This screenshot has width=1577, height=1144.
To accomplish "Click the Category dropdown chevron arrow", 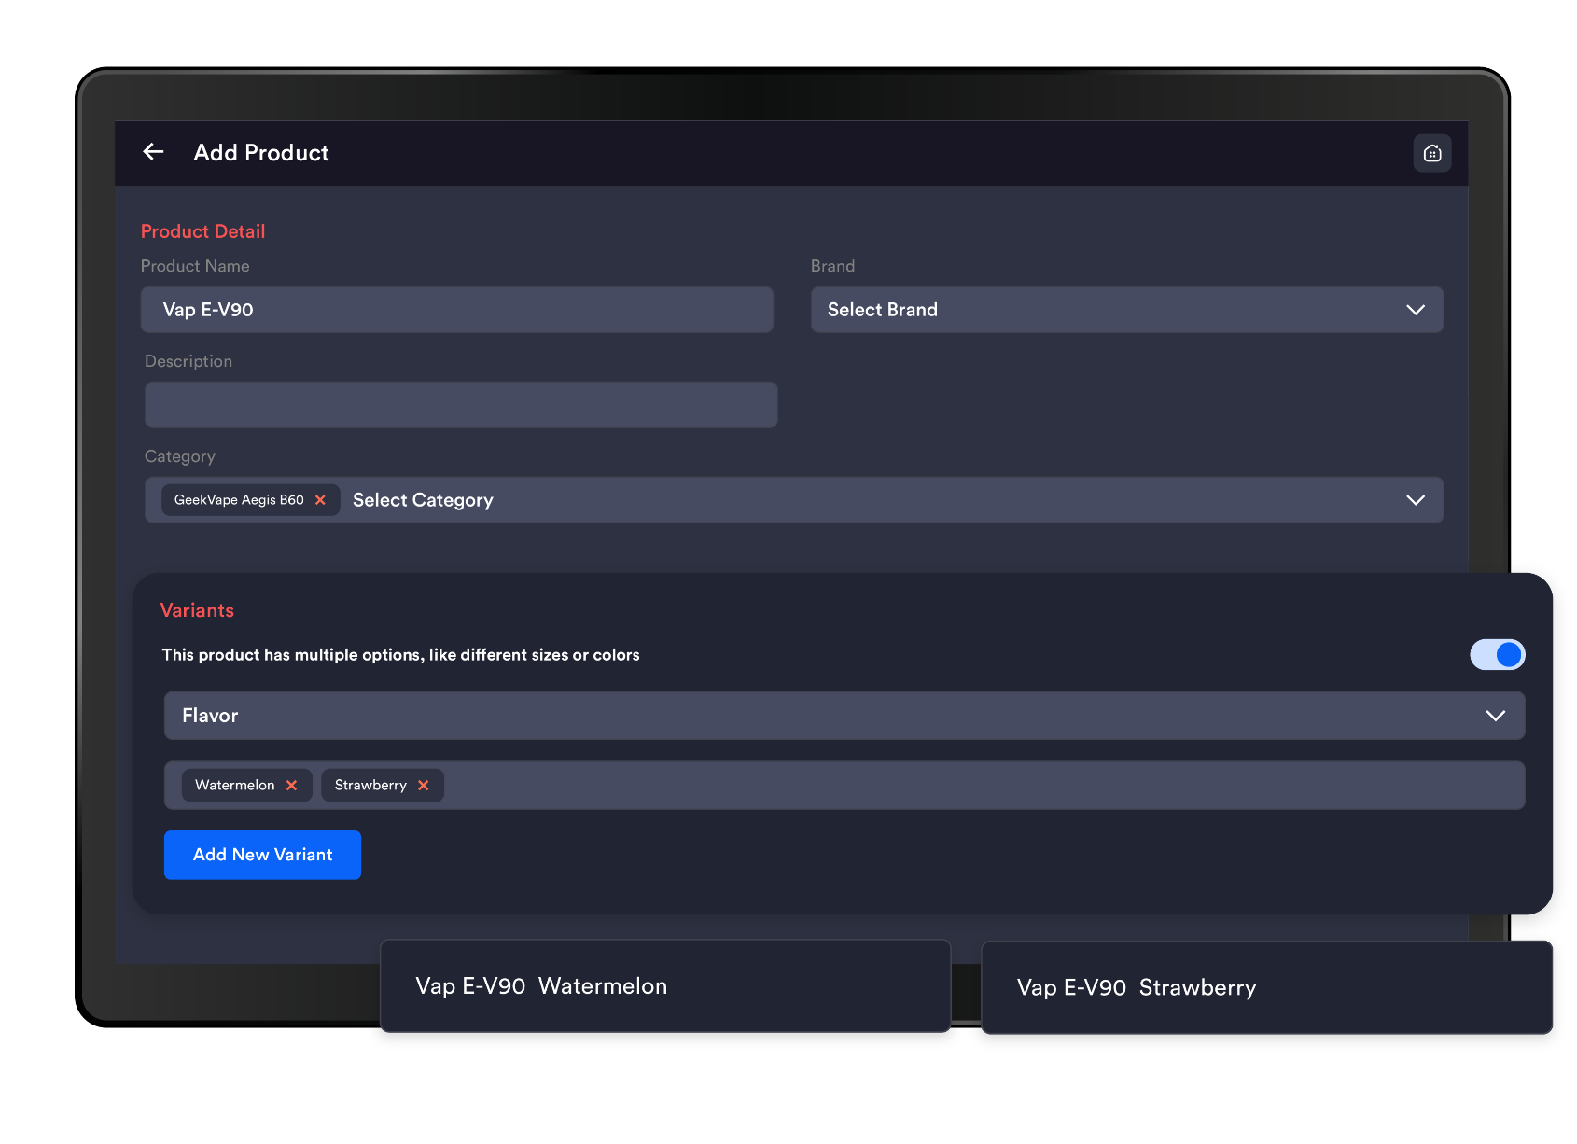I will click(x=1415, y=500).
